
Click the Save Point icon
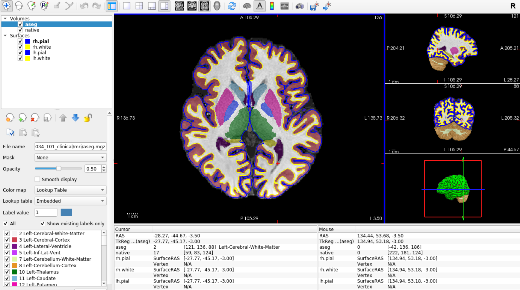click(315, 6)
